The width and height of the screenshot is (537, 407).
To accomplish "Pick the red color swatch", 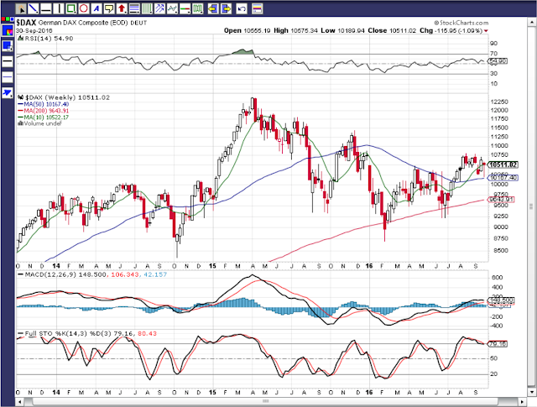I will tap(3, 18).
